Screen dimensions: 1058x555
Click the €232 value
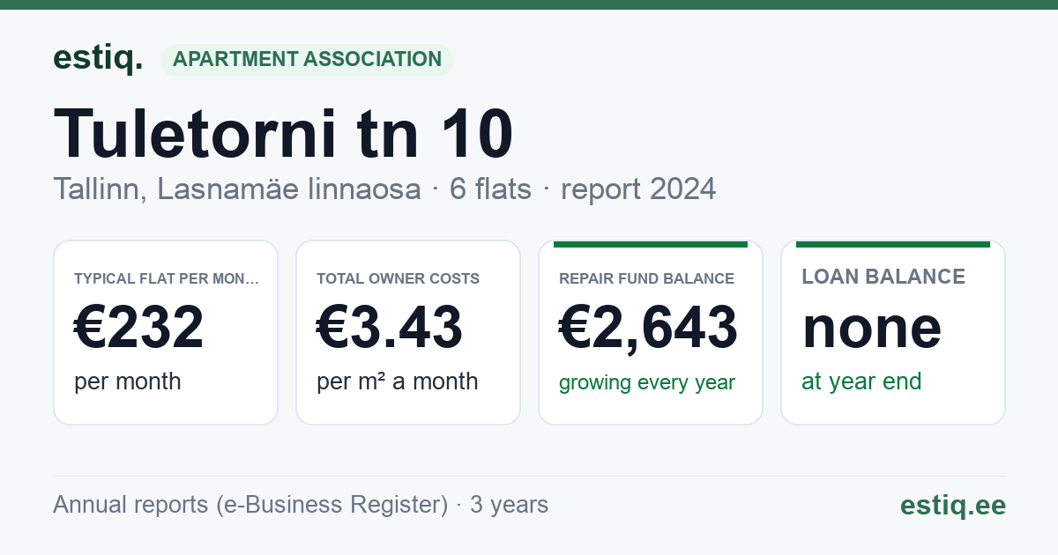click(x=139, y=327)
